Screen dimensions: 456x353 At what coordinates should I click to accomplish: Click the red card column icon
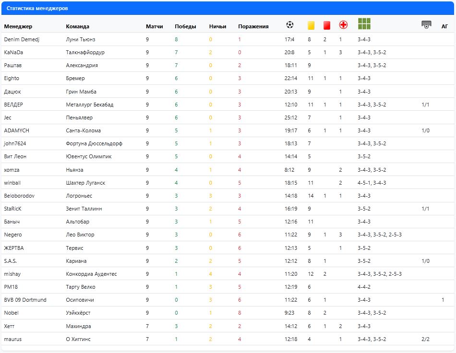pos(326,25)
